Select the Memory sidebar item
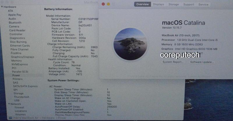The image size is (233, 121). [x=16, y=61]
